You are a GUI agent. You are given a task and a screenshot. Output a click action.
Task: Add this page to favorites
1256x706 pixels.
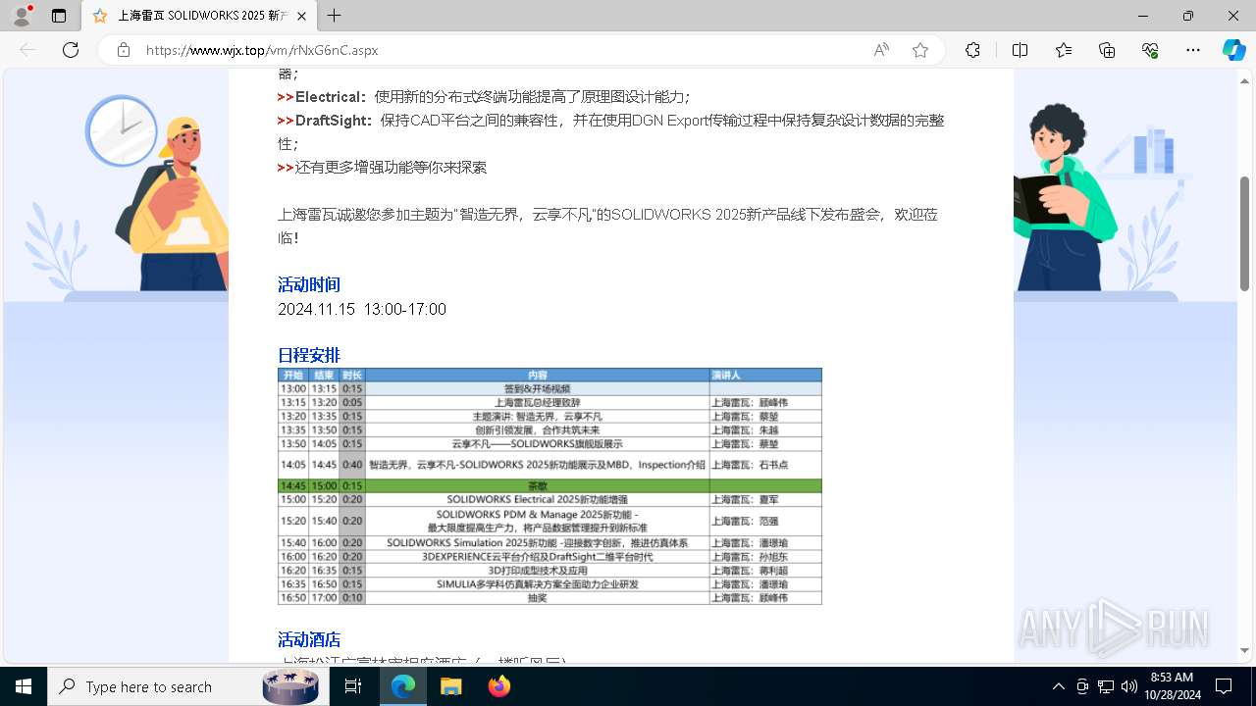920,50
